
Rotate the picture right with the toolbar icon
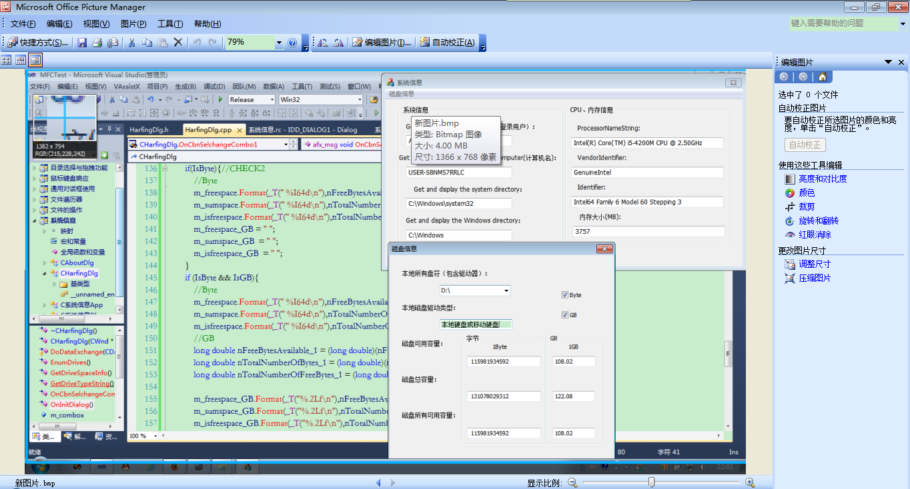pyautogui.click(x=338, y=43)
